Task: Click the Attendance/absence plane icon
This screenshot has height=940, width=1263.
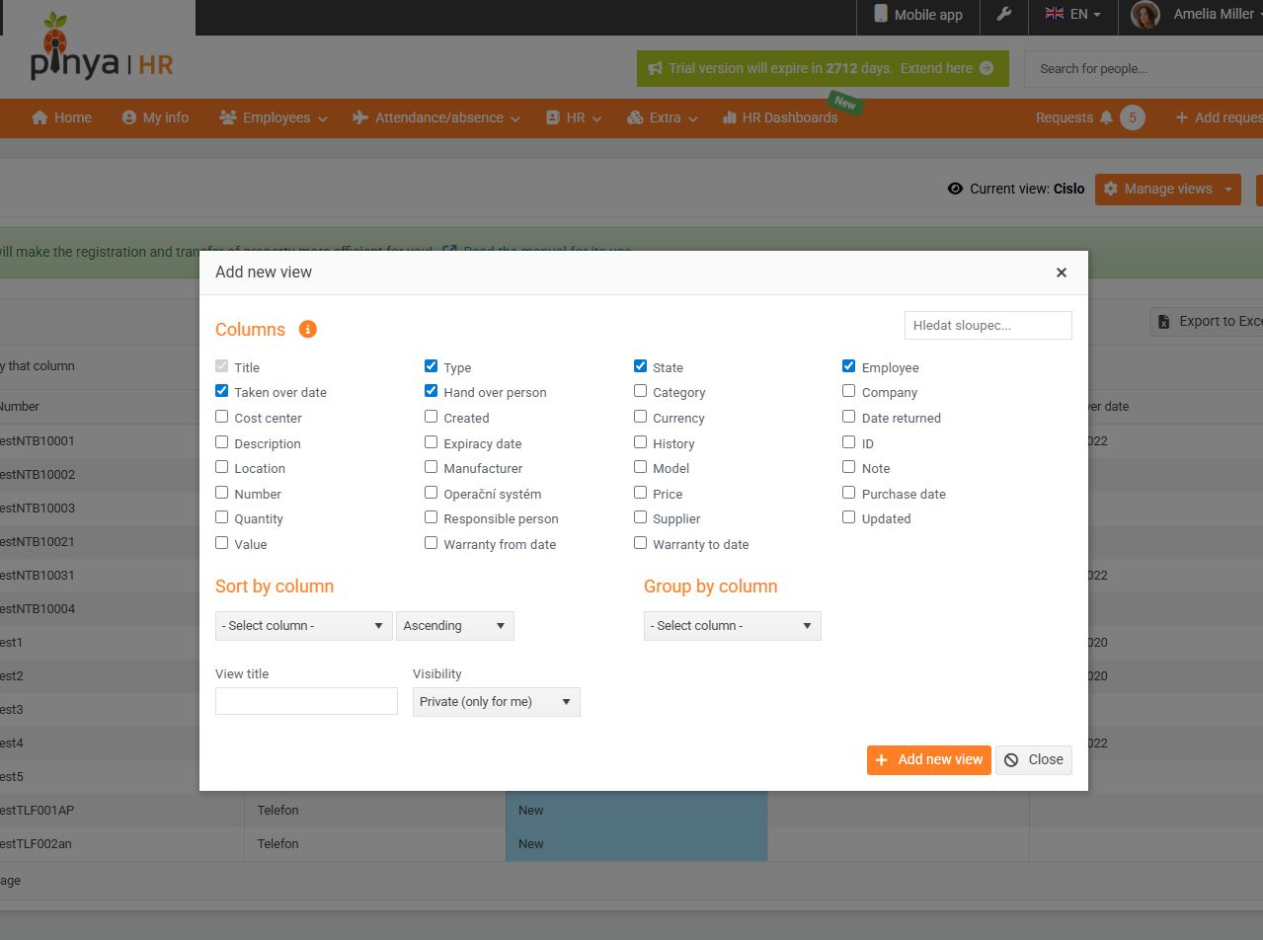Action: pyautogui.click(x=360, y=117)
